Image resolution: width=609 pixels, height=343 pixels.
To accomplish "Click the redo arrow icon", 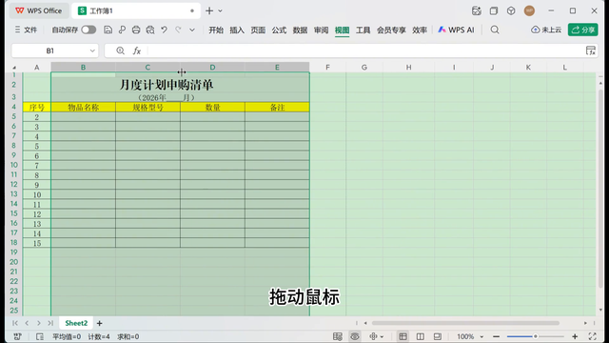I will tap(178, 30).
